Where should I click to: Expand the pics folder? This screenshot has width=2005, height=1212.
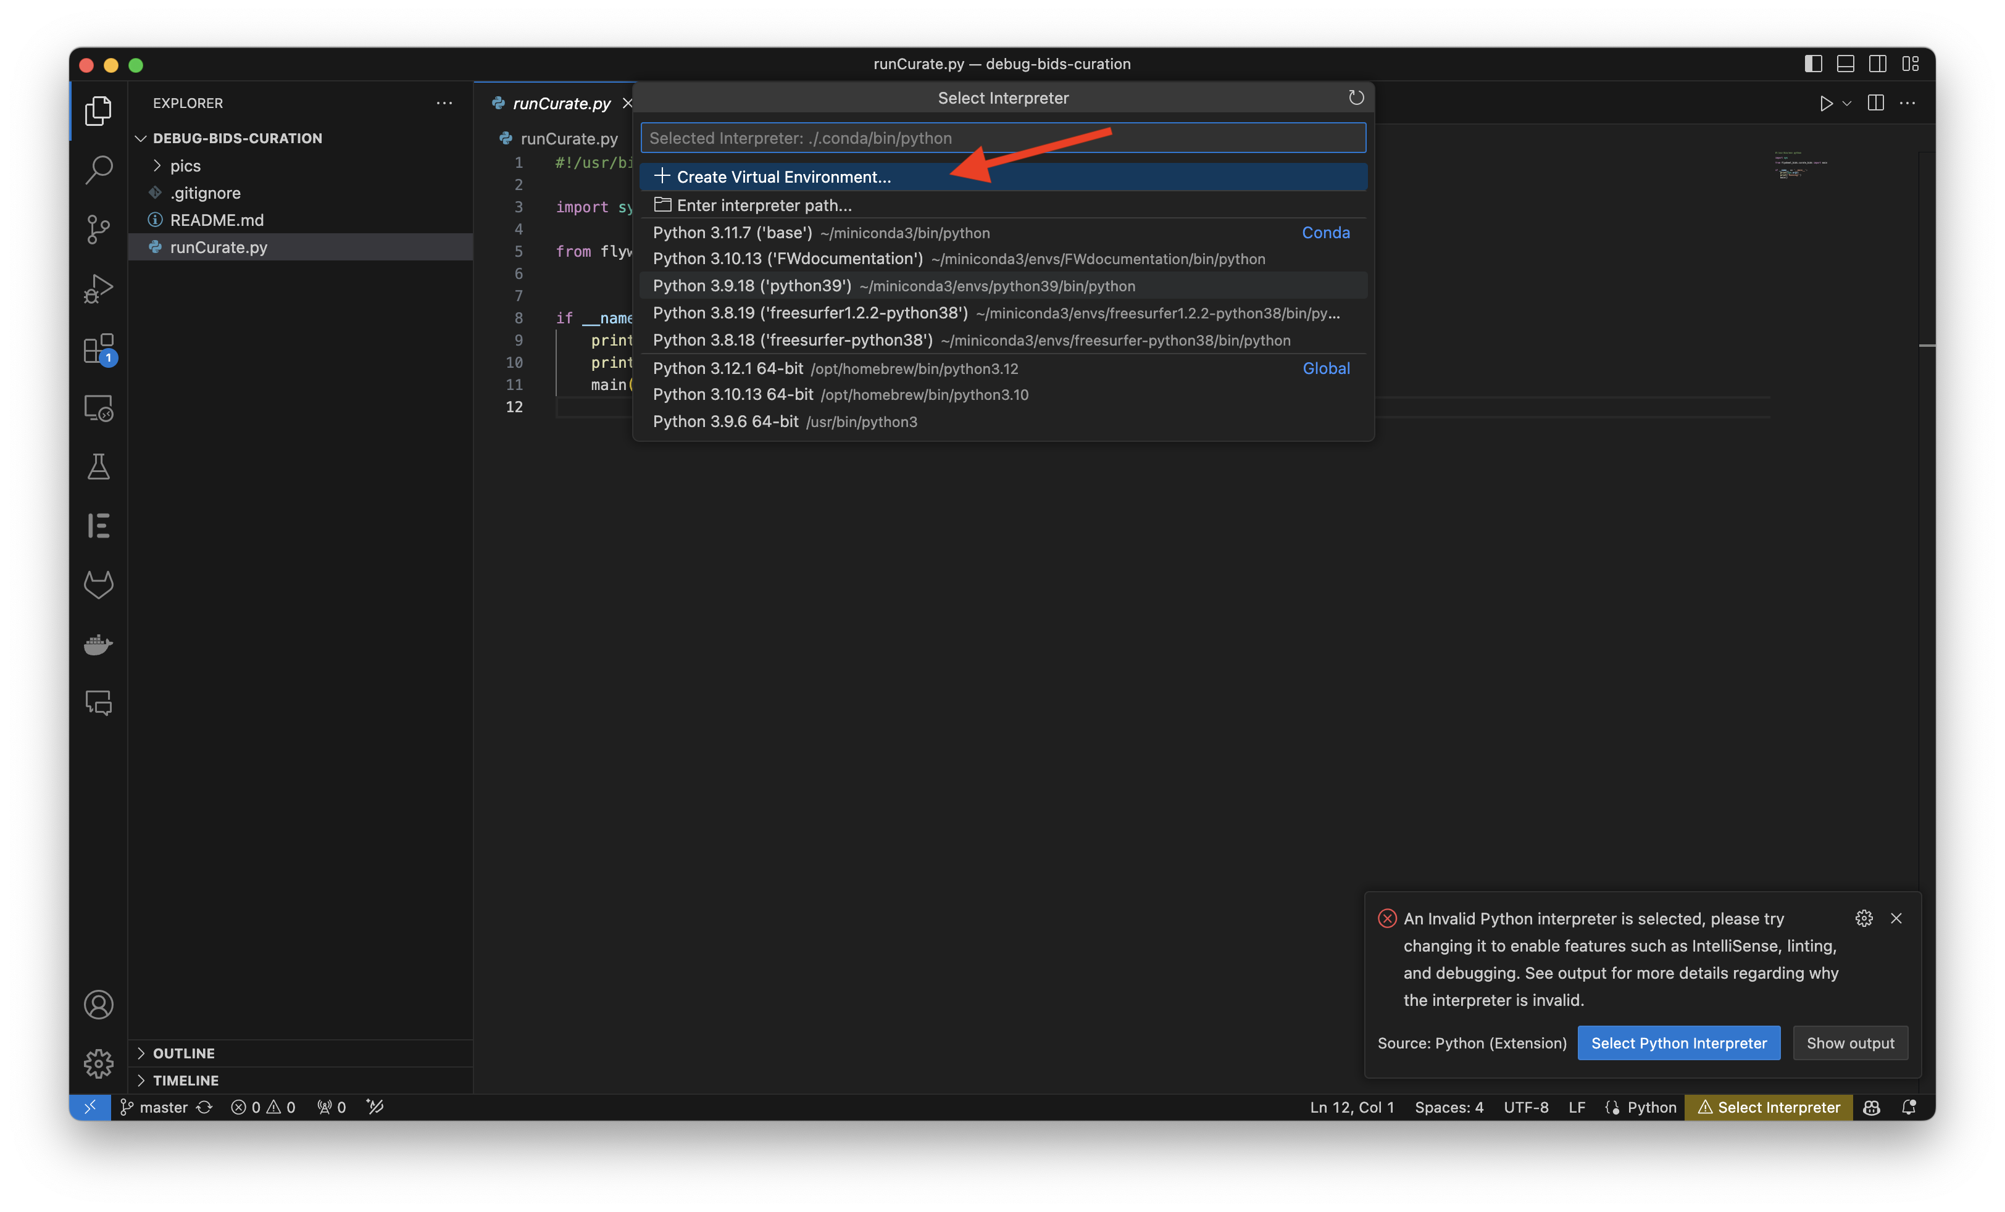(x=300, y=166)
